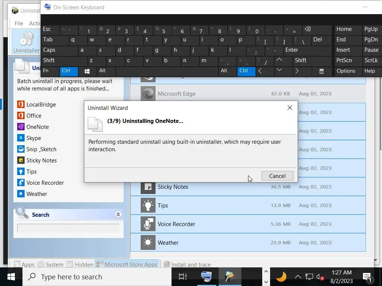Select the Weather row in the main list
382x286 pixels.
(x=248, y=242)
